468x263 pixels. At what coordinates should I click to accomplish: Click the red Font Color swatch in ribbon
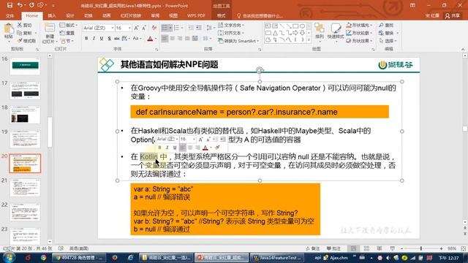150,39
